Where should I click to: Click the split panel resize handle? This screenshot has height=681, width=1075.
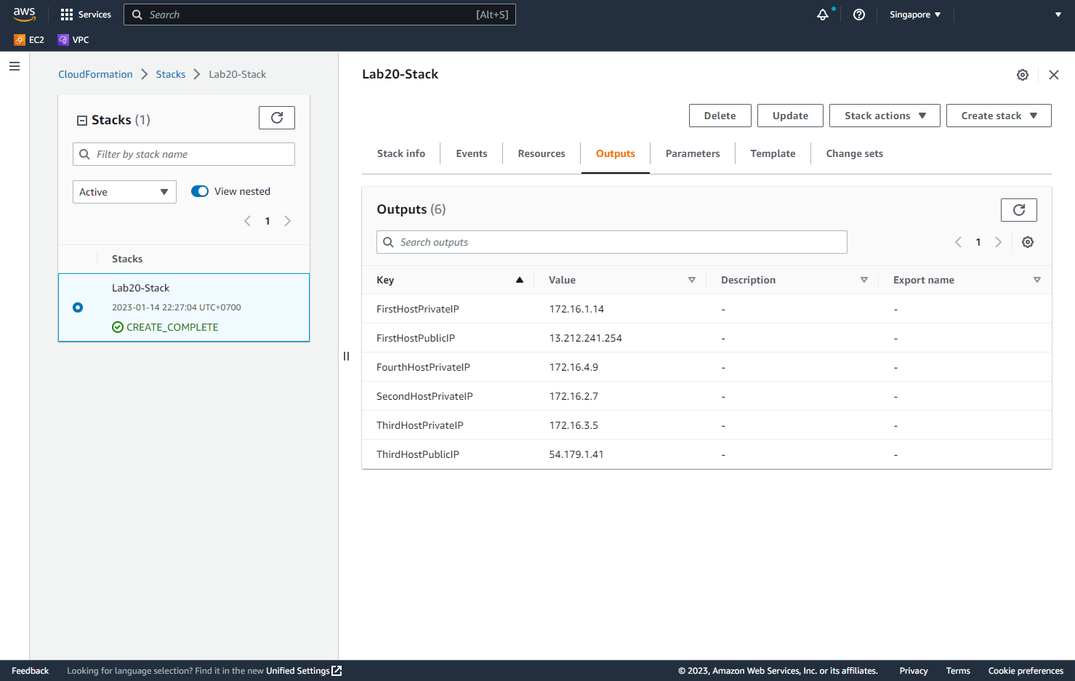(x=346, y=356)
